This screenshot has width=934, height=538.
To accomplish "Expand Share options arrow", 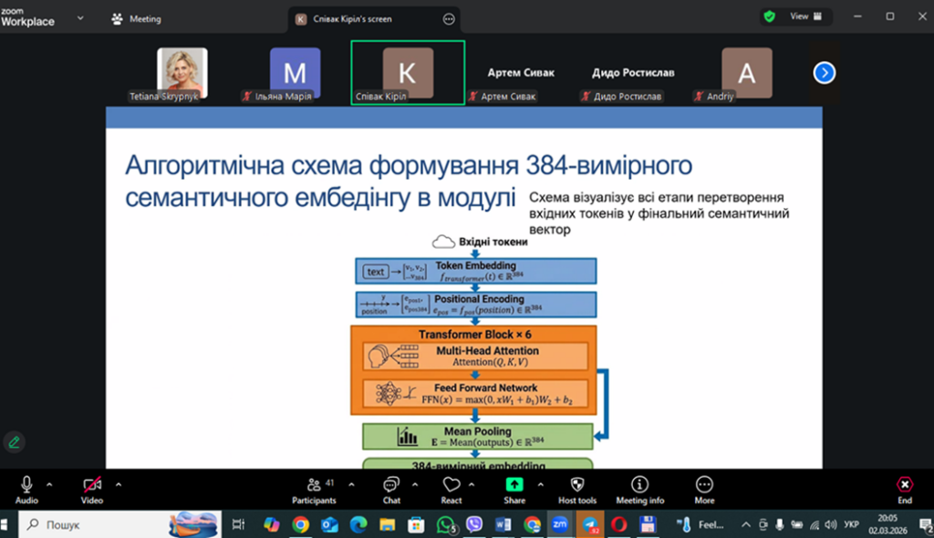I will (540, 484).
